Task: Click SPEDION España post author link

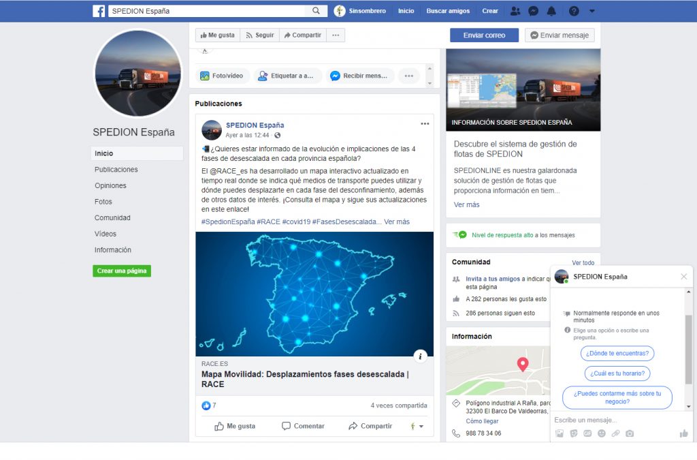Action: coord(255,125)
